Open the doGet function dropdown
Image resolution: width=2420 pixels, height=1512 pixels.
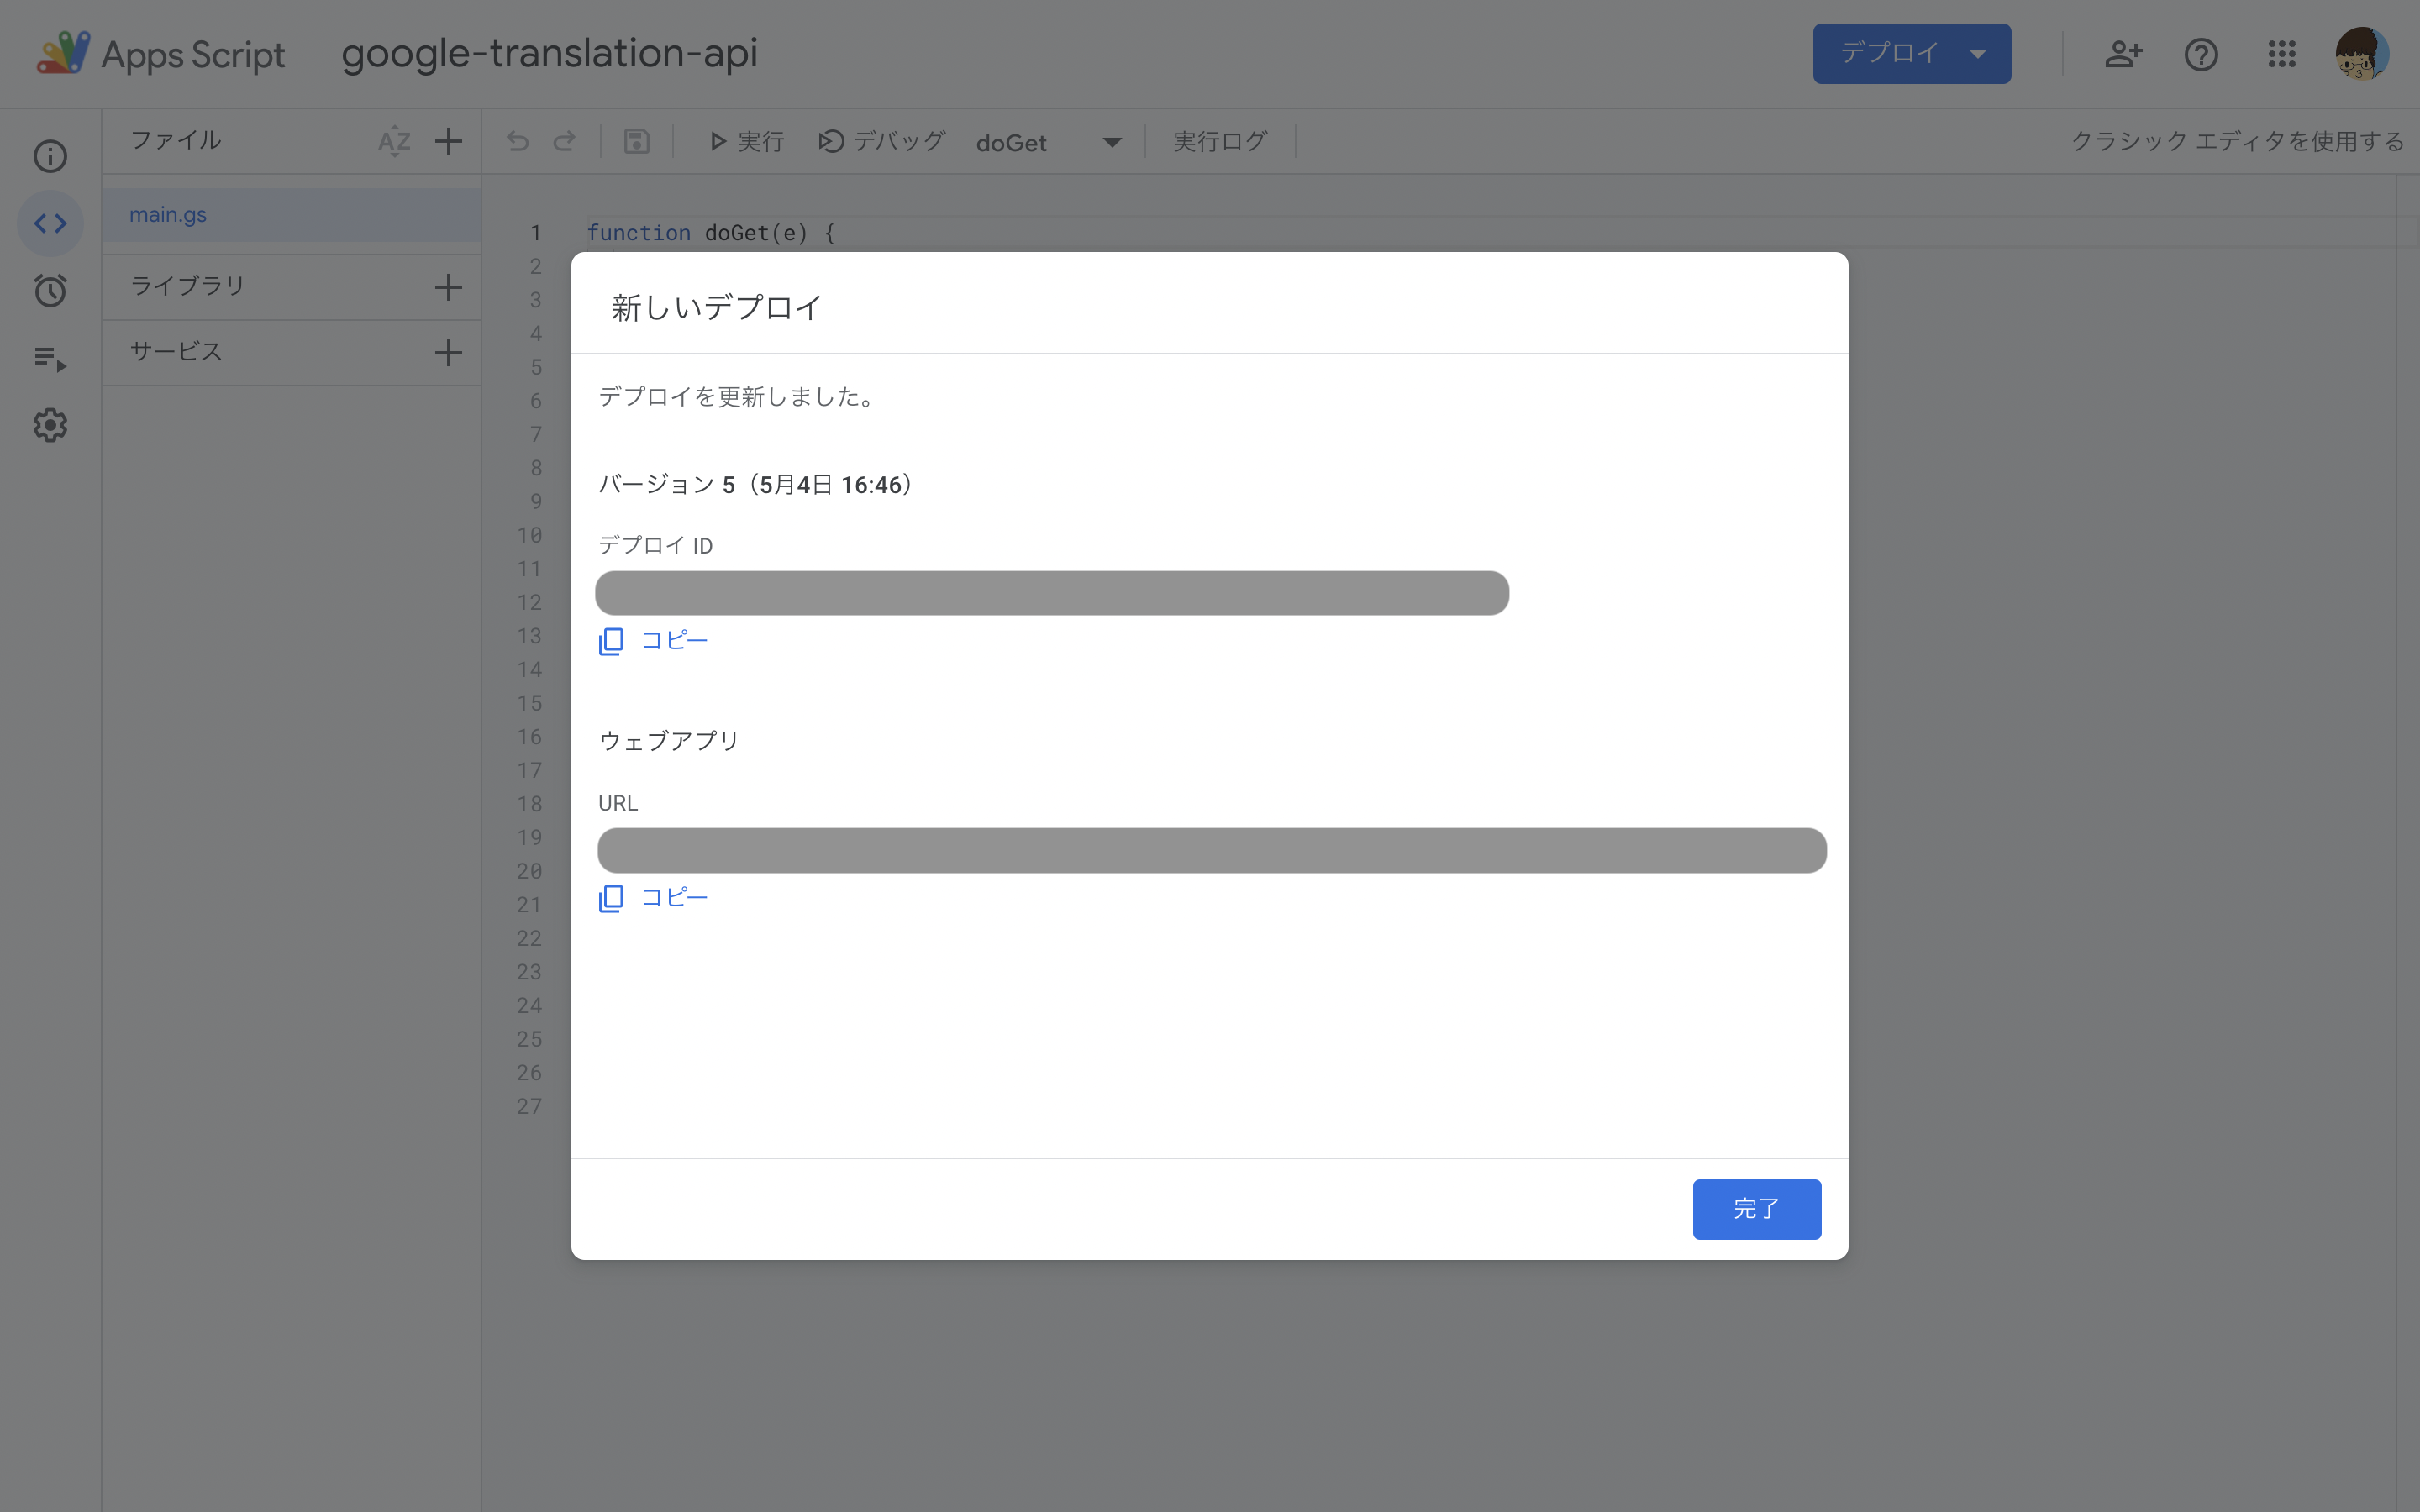(x=1048, y=142)
